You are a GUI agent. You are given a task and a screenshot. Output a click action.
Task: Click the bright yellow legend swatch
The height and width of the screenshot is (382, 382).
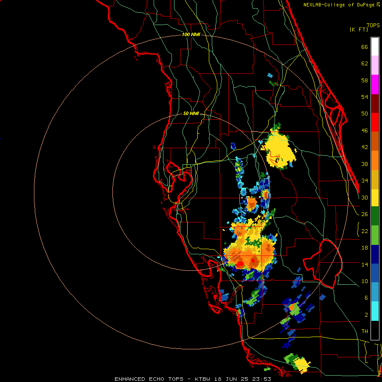click(375, 197)
